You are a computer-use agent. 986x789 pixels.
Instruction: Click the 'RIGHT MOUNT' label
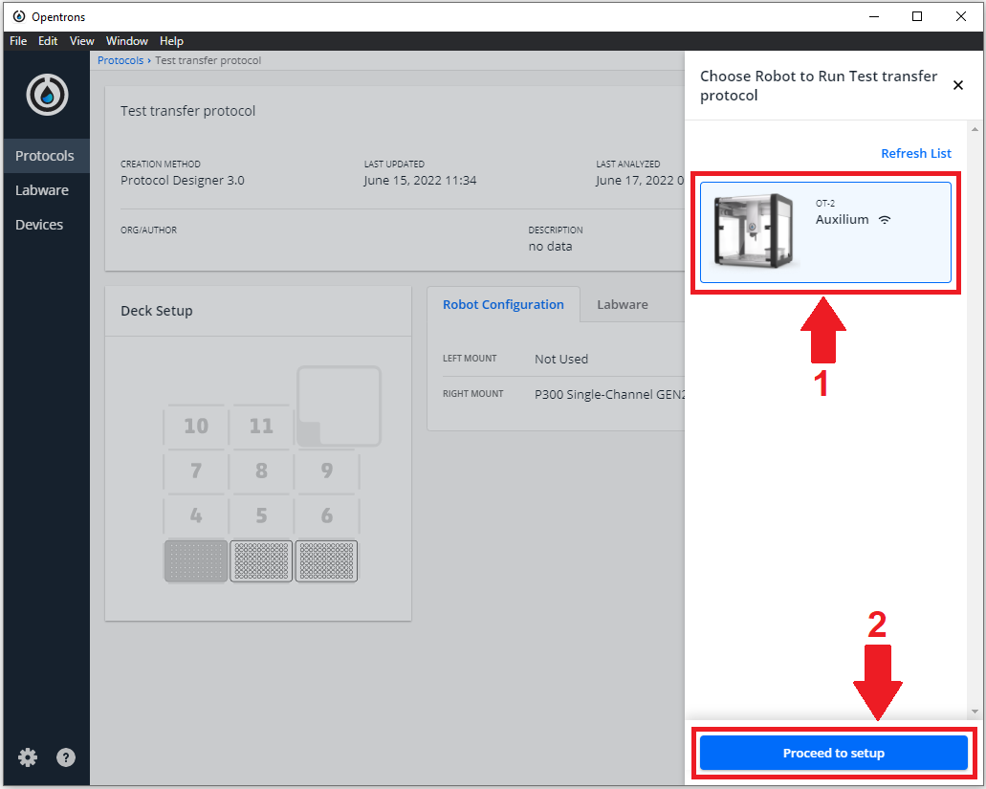pyautogui.click(x=472, y=394)
